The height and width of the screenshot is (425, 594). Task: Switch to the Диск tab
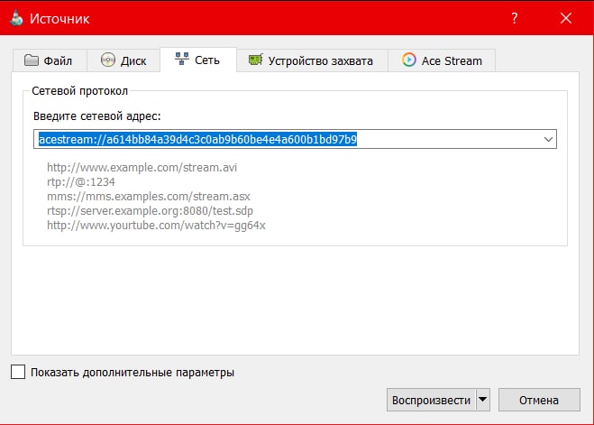coord(123,60)
